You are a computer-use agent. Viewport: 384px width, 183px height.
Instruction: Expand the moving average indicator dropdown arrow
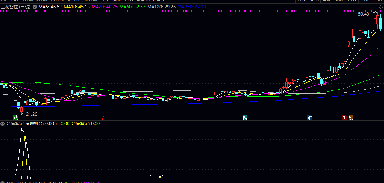point(34,7)
